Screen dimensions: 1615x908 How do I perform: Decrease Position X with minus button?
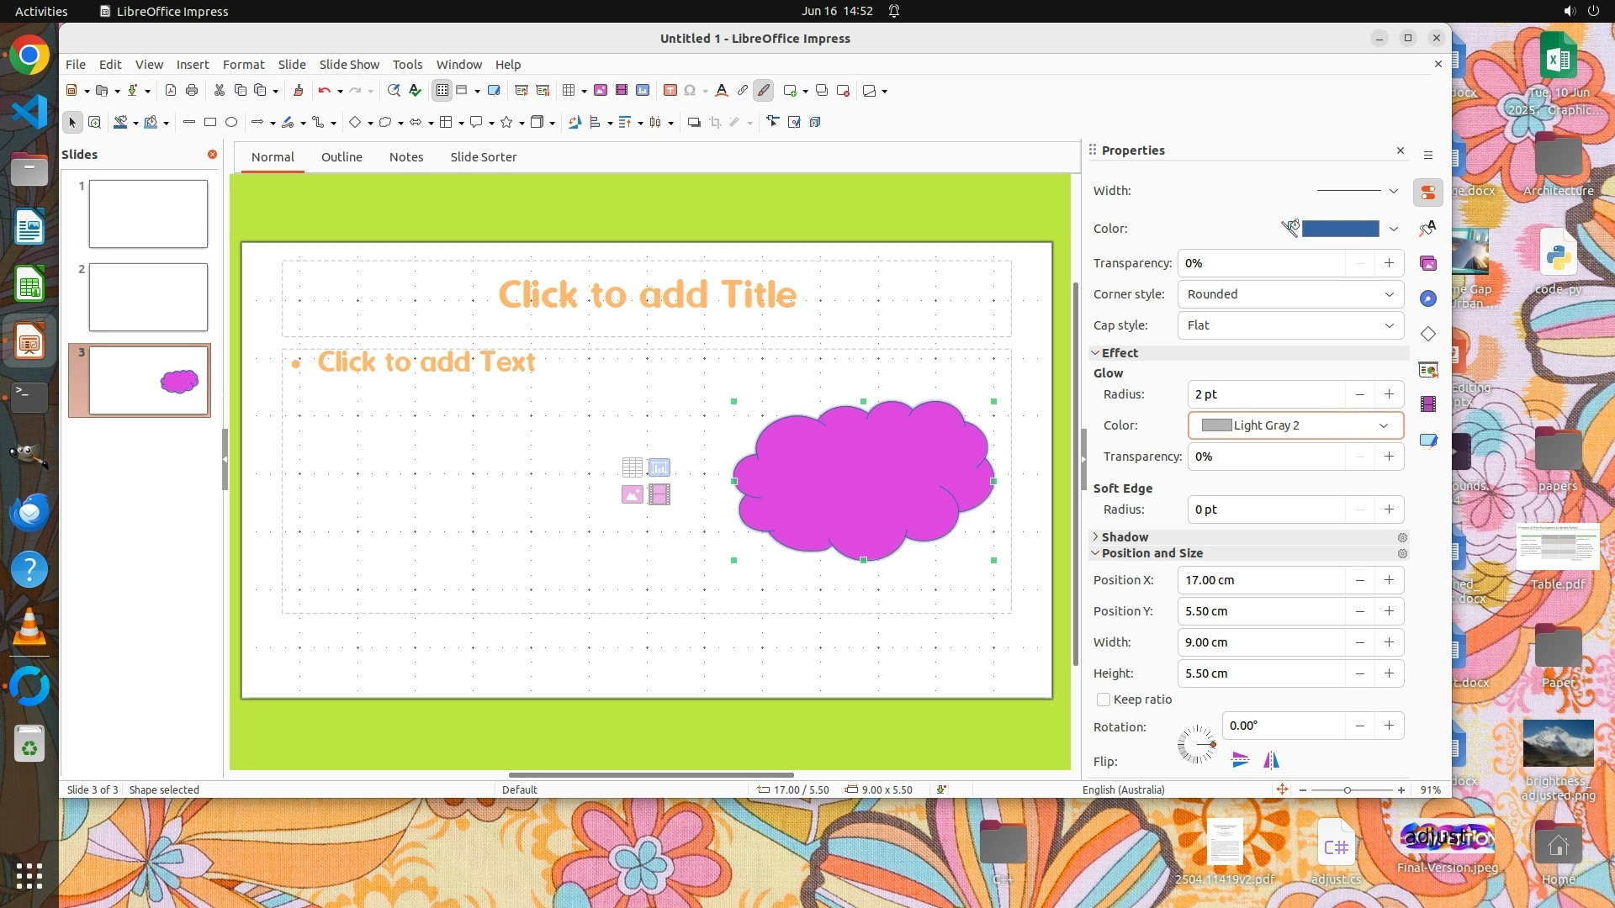click(x=1359, y=580)
